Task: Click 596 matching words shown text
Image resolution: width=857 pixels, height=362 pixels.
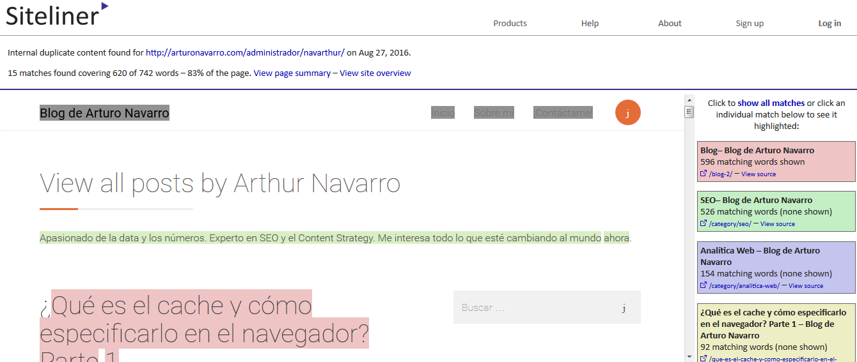Action: 753,162
